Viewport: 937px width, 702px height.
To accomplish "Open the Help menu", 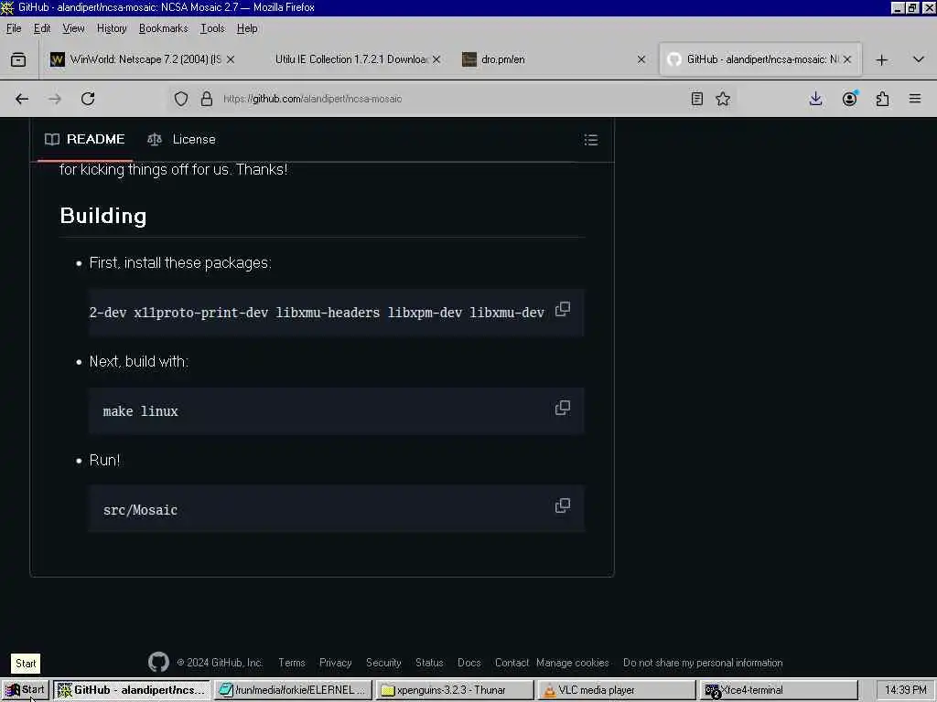I will pos(247,28).
